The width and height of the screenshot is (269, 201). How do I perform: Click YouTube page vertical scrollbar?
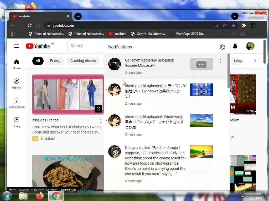click(x=264, y=52)
